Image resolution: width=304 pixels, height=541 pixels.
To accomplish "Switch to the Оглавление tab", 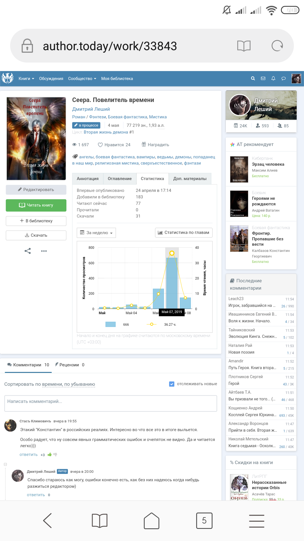I will tap(120, 179).
